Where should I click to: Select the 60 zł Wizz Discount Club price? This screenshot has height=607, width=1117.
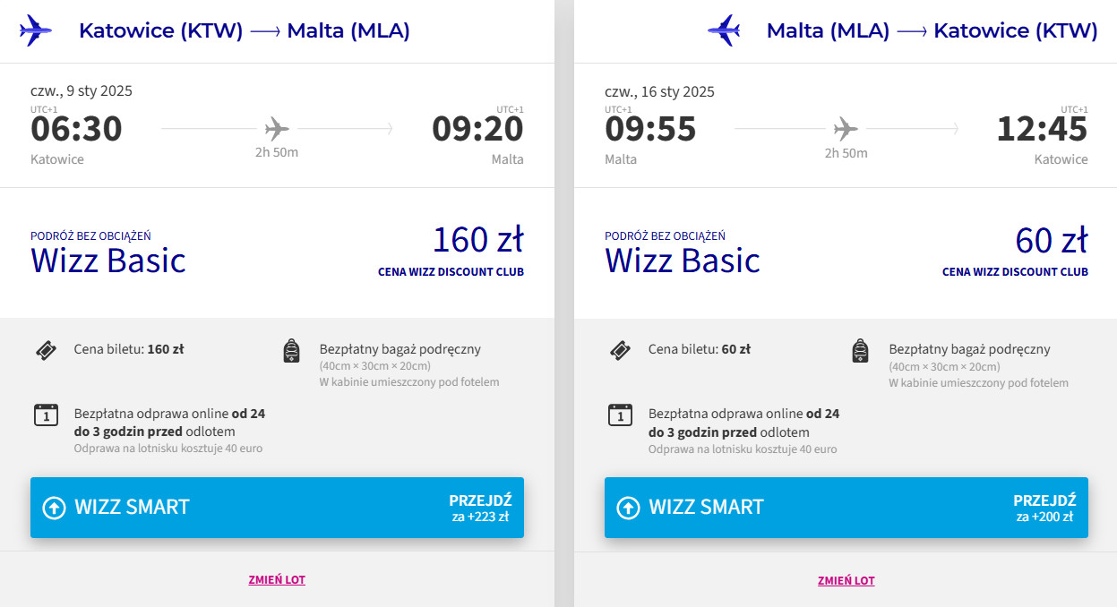1051,241
